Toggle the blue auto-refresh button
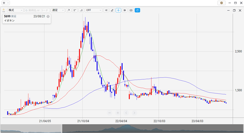The height and width of the screenshot is (133, 244). (137, 10)
